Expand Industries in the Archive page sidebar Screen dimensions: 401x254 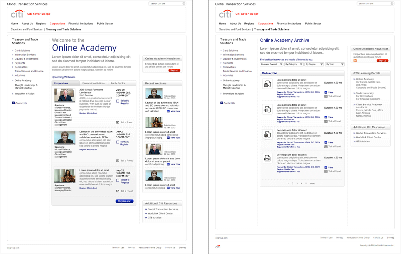point(227,76)
